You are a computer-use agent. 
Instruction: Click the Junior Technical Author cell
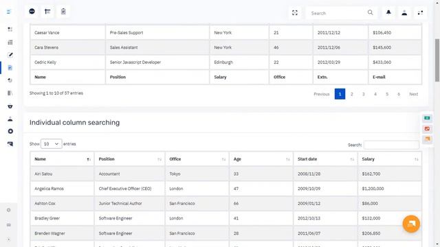[130, 204]
